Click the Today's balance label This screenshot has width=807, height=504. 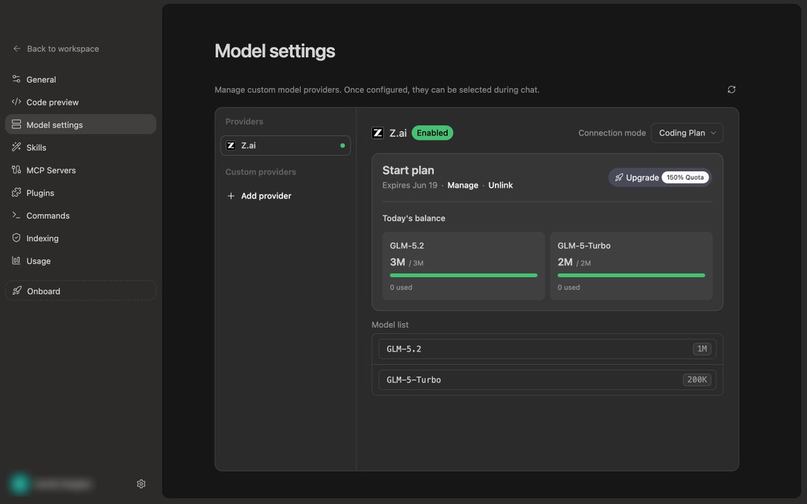(x=414, y=218)
